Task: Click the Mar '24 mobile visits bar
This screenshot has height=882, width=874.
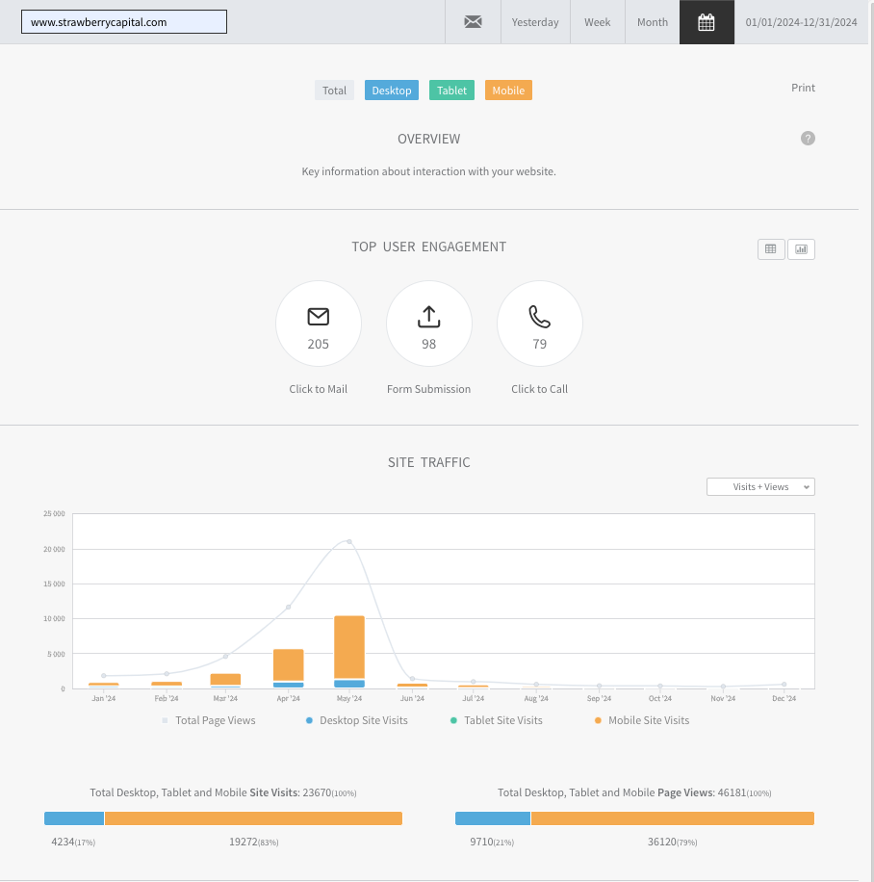Action: coord(225,680)
